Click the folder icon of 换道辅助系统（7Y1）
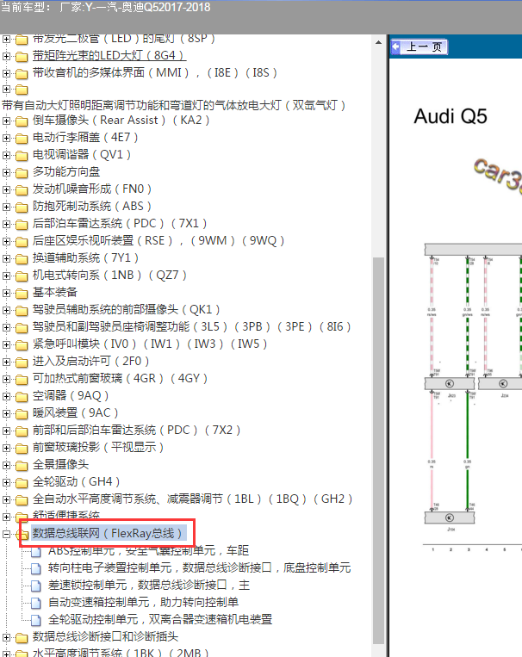The width and height of the screenshot is (522, 657). 22,258
